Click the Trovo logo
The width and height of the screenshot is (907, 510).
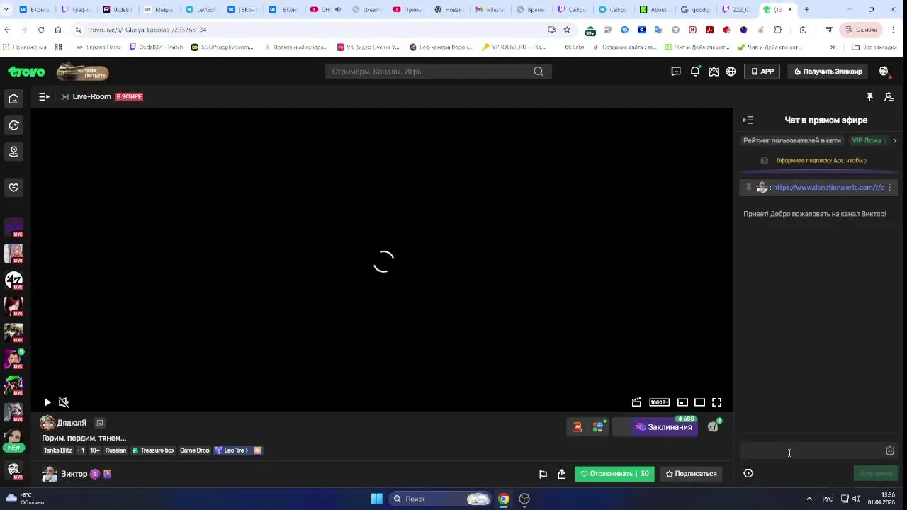[x=26, y=72]
